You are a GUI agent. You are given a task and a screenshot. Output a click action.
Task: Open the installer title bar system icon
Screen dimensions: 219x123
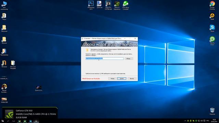pyautogui.click(x=82, y=39)
